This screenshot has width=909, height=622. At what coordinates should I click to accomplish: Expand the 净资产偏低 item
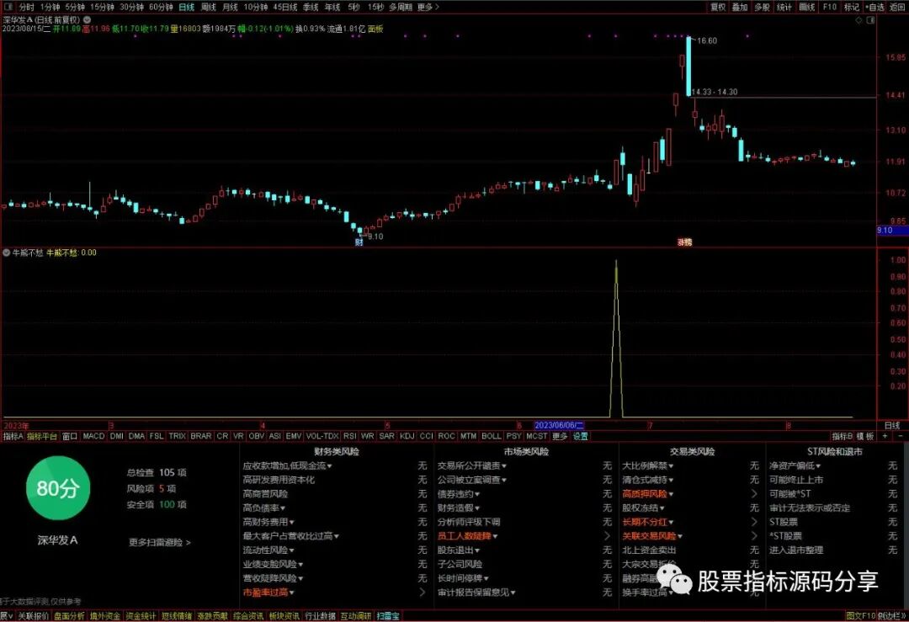795,465
